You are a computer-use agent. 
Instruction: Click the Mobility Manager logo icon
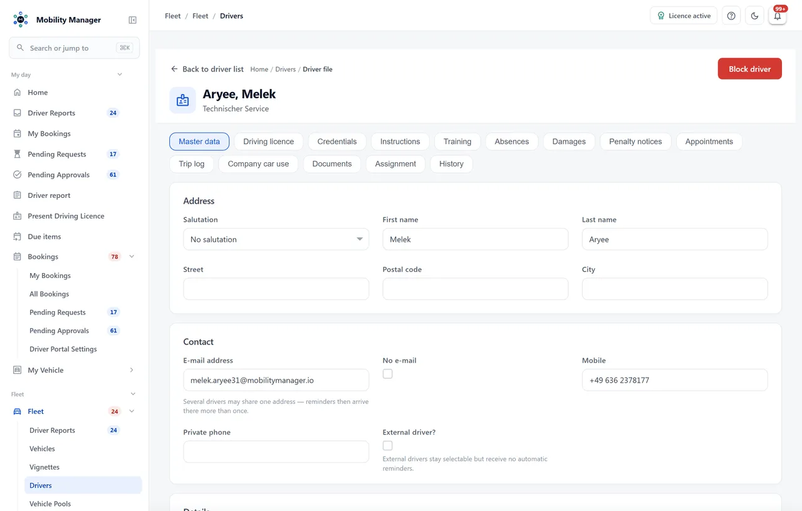21,19
